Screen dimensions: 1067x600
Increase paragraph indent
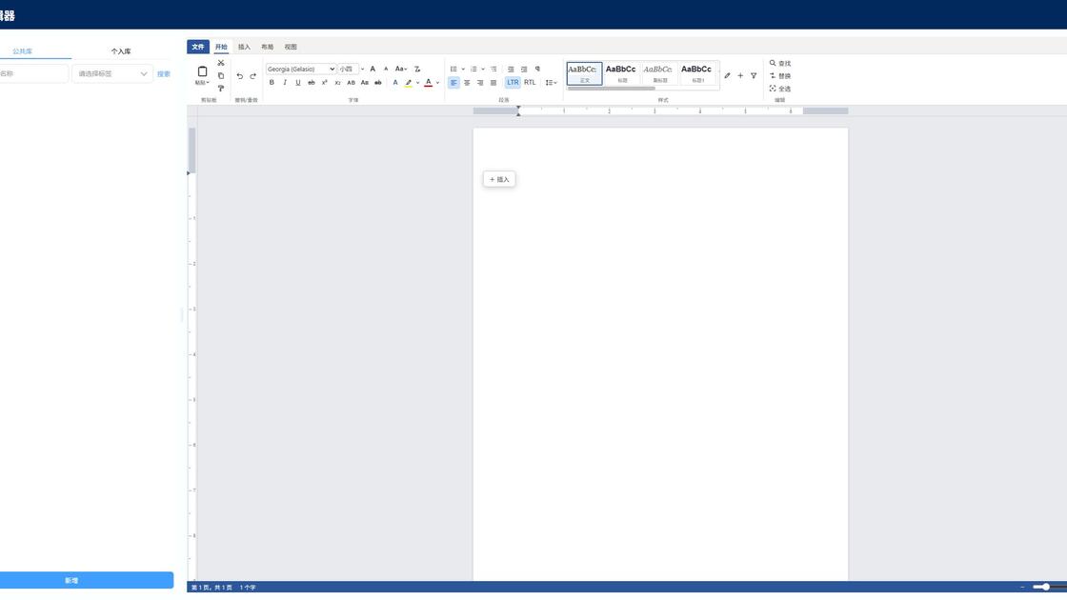[x=524, y=69]
